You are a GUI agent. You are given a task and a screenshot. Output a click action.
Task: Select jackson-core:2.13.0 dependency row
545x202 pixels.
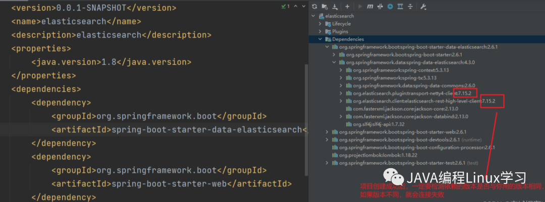(x=427, y=109)
